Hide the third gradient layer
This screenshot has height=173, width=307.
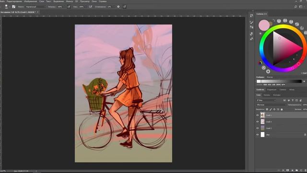pyautogui.click(x=258, y=128)
